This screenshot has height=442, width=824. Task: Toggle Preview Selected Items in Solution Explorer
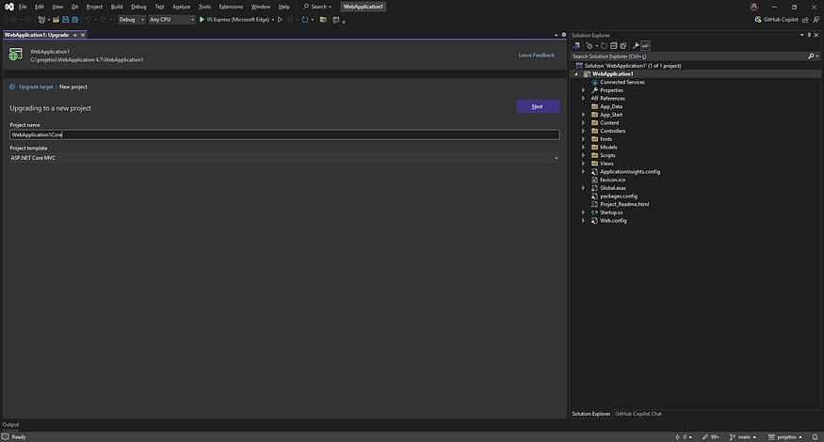(x=646, y=45)
